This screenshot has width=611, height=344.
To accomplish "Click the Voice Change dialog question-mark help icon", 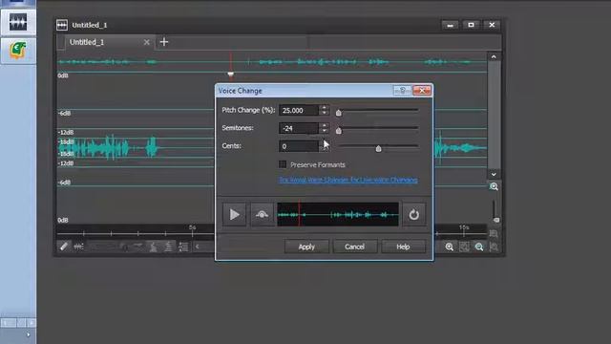I will 402,91.
